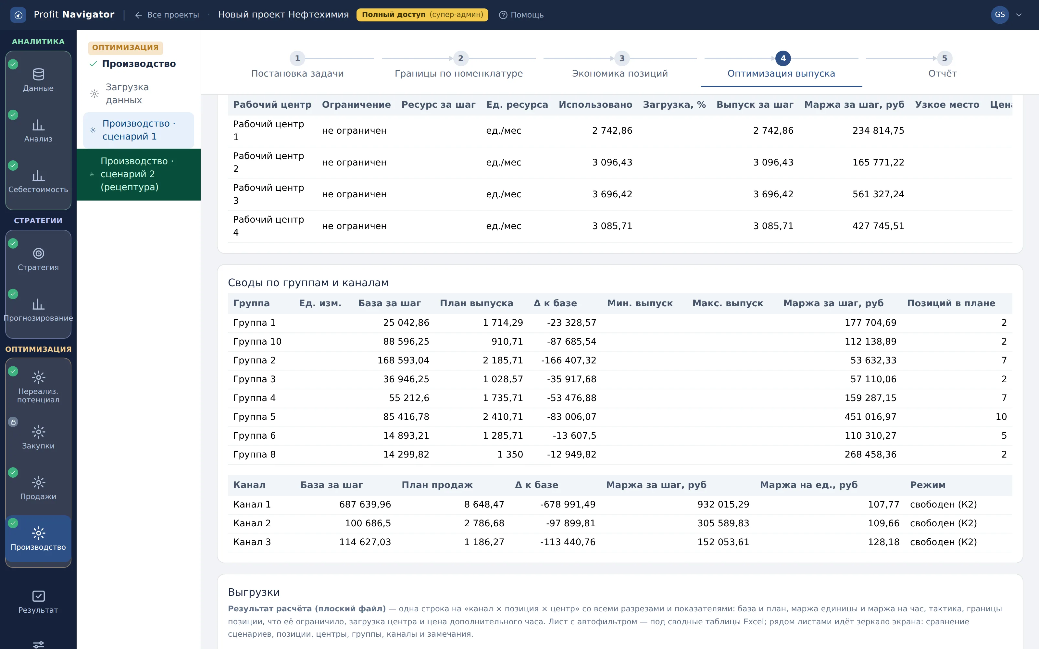Open the Данные database icon
The width and height of the screenshot is (1039, 649).
click(38, 75)
